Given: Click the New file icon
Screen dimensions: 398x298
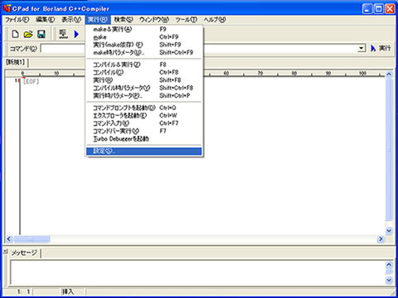Looking at the screenshot, I should (16, 34).
